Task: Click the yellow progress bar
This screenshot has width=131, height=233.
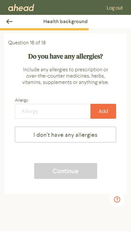Action: 44,29
